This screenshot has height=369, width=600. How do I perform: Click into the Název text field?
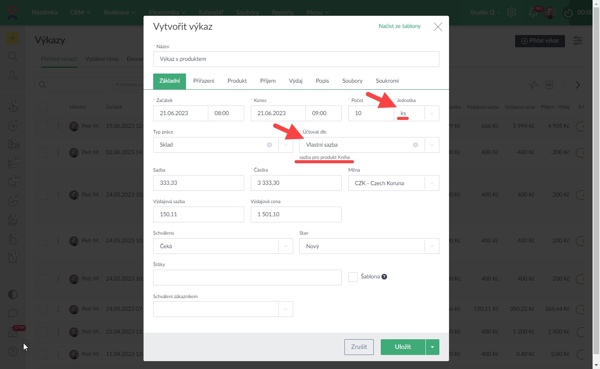[x=296, y=59]
